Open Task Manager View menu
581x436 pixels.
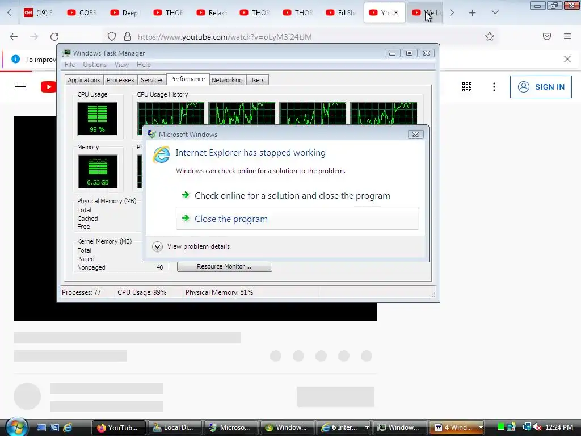coord(121,65)
